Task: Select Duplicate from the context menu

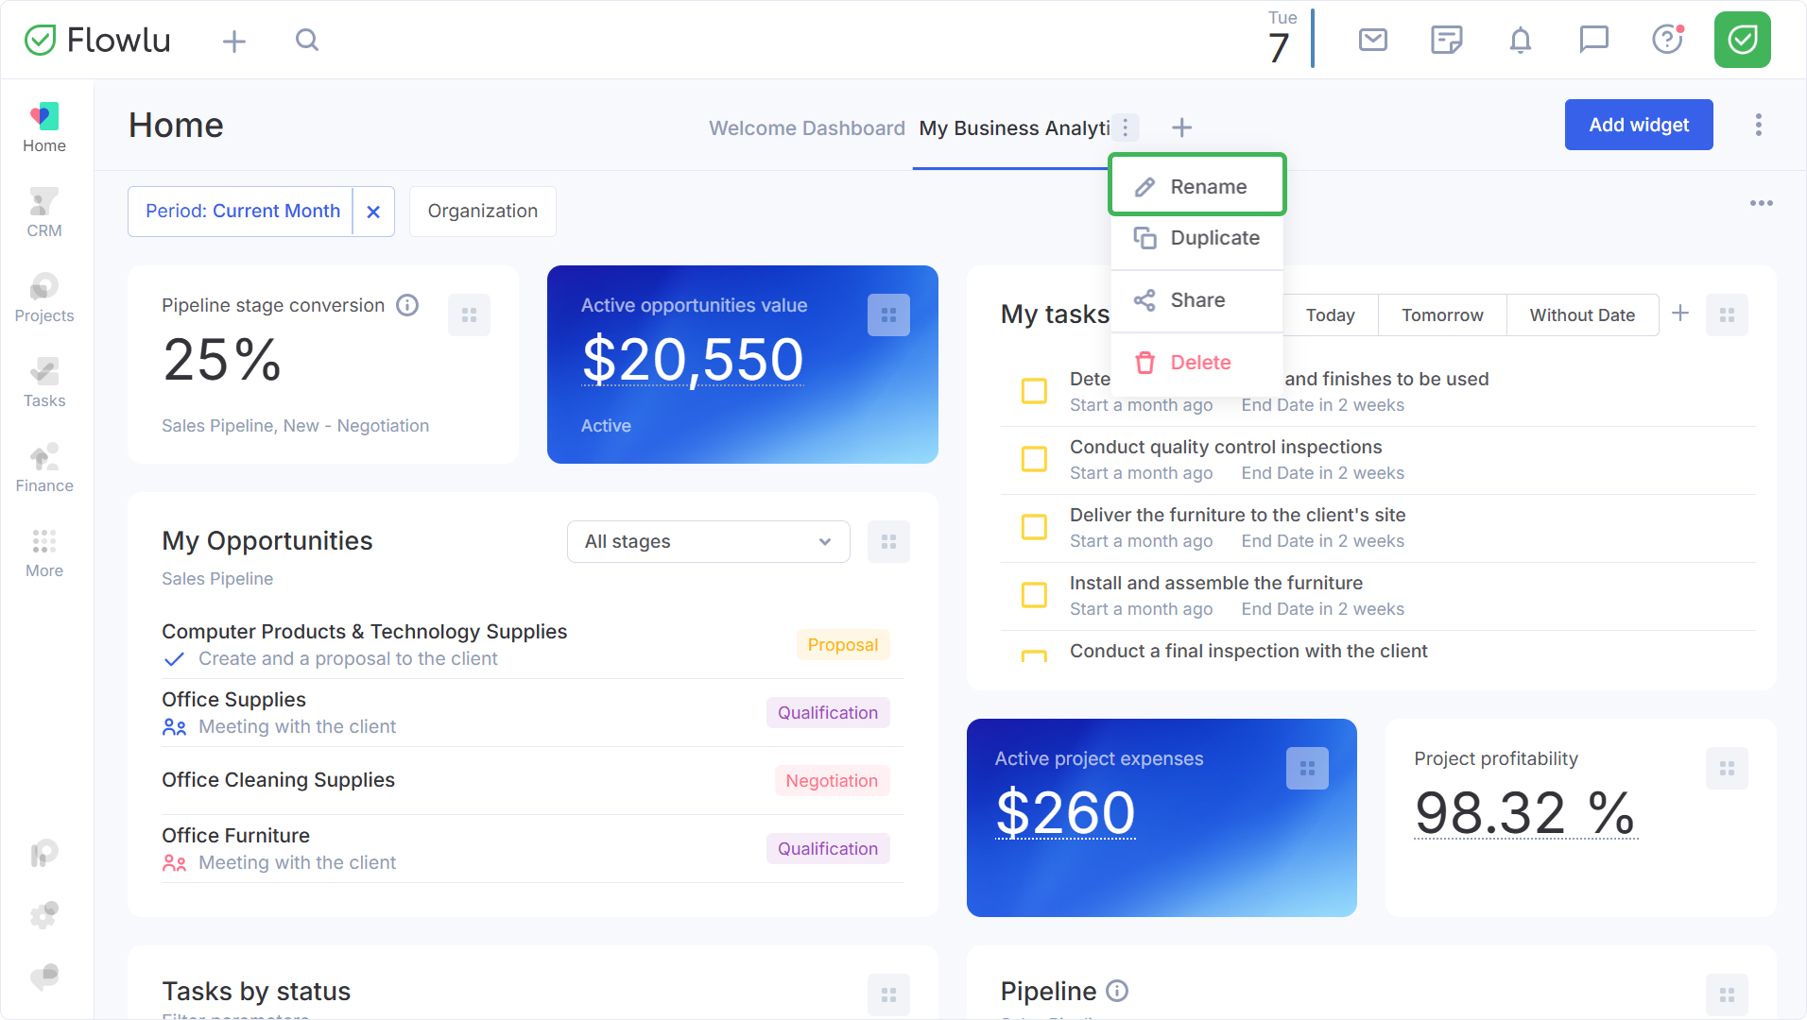Action: 1197,238
